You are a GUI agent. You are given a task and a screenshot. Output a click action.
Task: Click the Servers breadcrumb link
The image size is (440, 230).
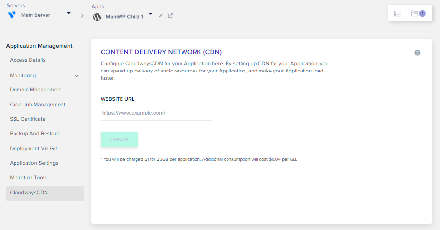coord(15,6)
